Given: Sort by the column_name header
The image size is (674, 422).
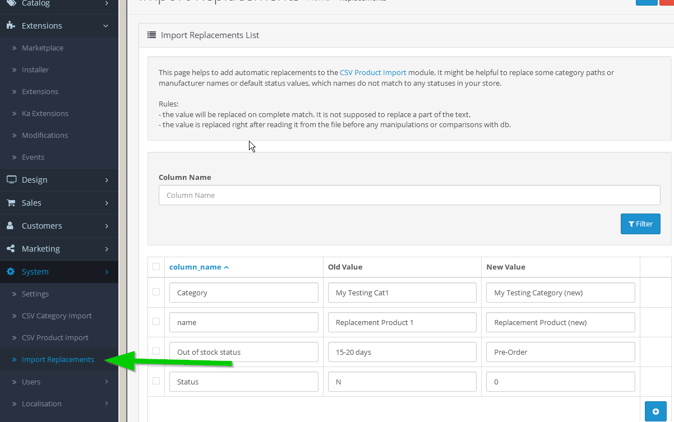Looking at the screenshot, I should click(195, 267).
